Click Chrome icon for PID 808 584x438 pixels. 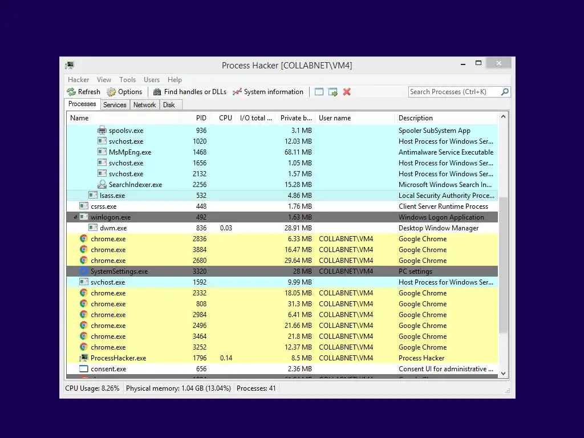[x=84, y=303]
